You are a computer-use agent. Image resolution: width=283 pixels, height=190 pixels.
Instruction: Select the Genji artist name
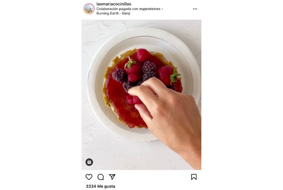click(x=126, y=13)
